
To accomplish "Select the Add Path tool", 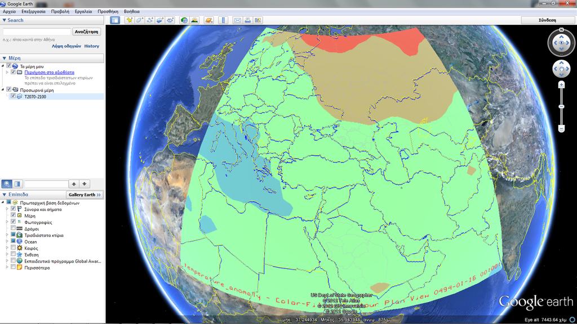I will 150,20.
